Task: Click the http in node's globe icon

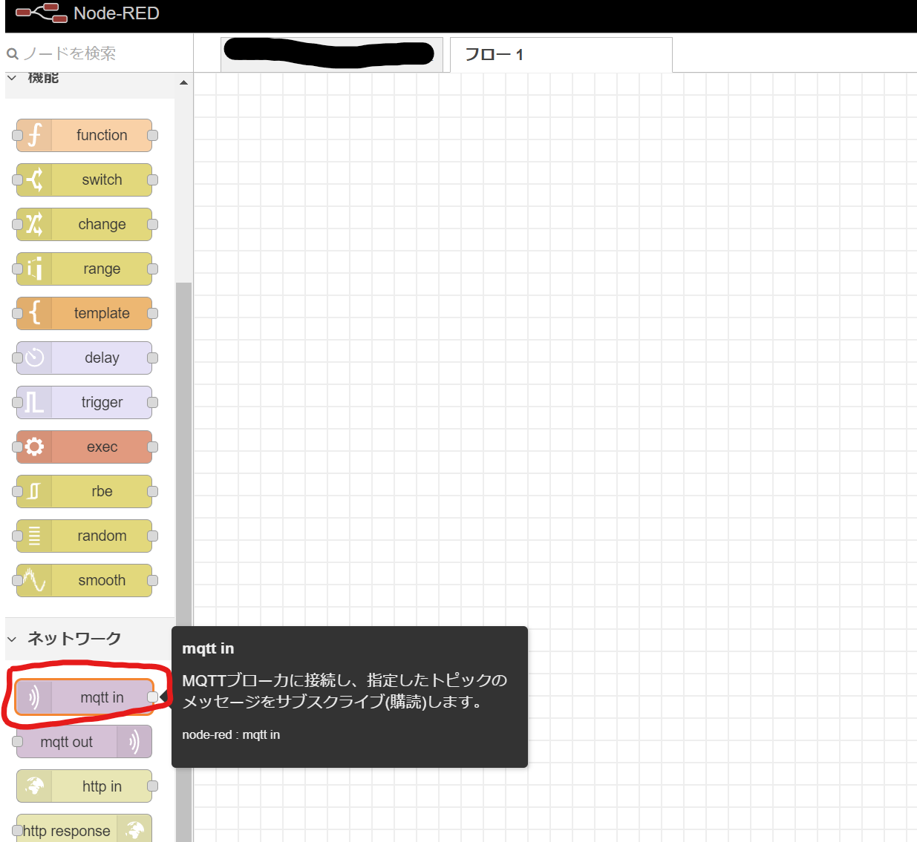Action: 34,786
